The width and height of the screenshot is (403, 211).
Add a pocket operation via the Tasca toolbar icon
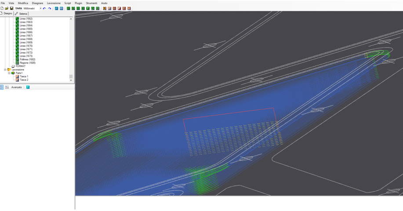(x=109, y=8)
